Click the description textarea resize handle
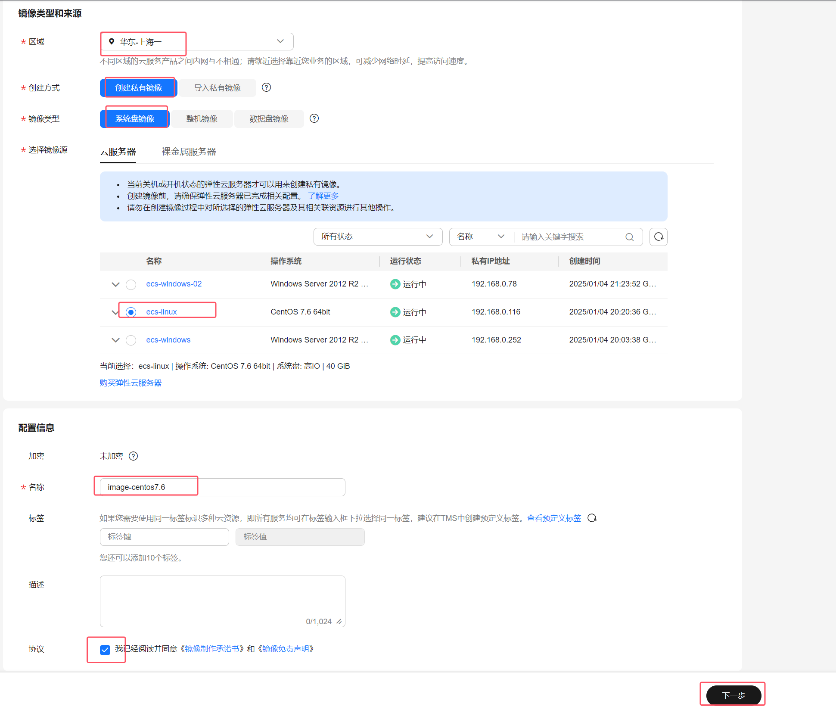This screenshot has height=713, width=836. [339, 621]
